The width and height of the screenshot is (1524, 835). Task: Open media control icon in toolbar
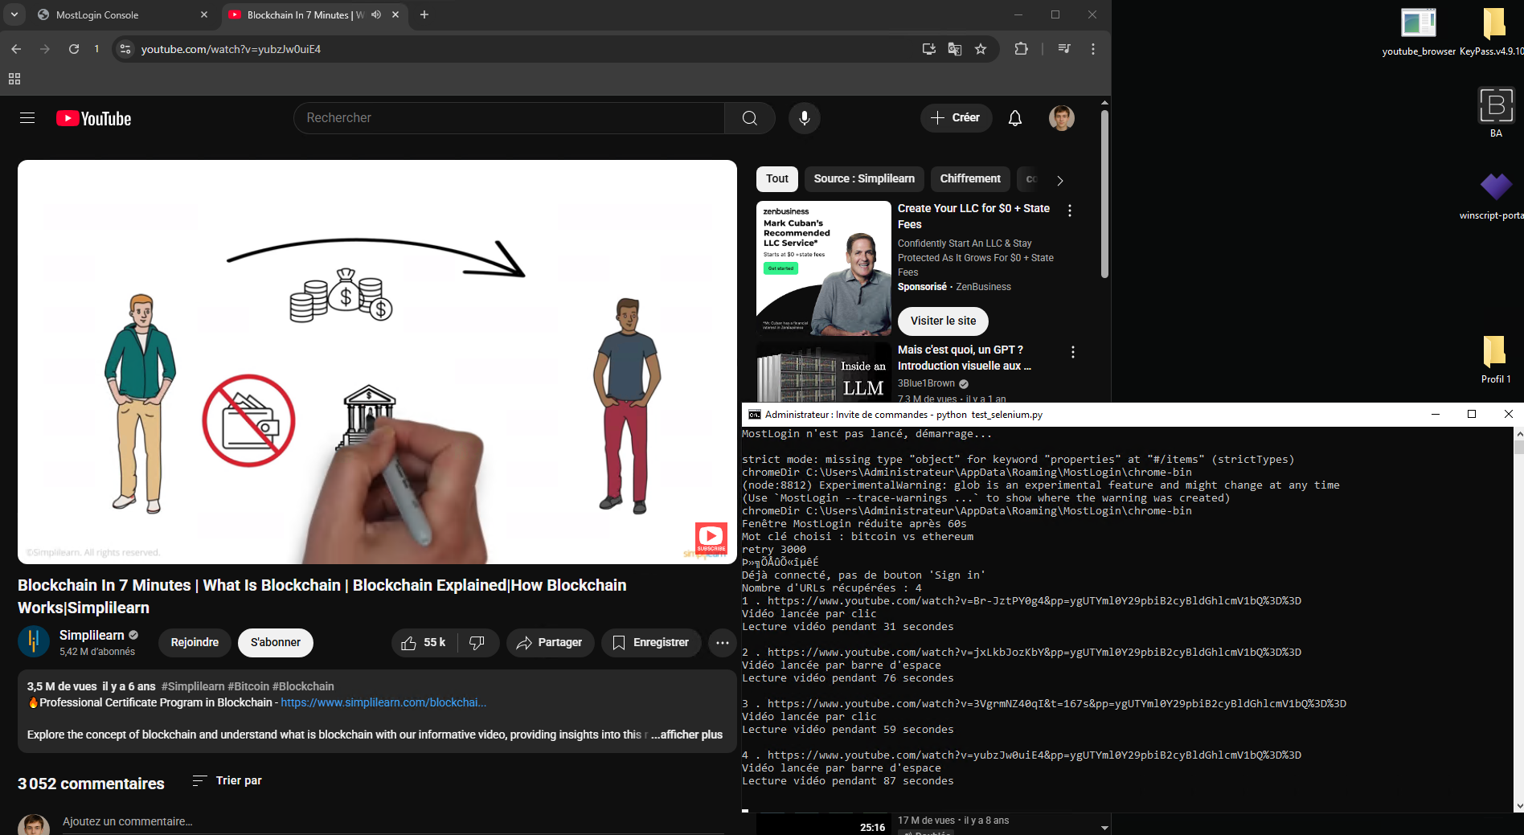point(1064,49)
